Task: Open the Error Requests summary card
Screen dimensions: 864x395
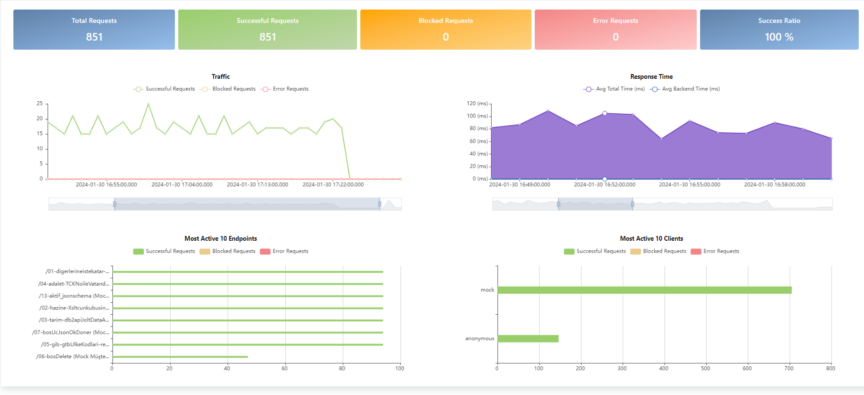Action: (x=616, y=30)
